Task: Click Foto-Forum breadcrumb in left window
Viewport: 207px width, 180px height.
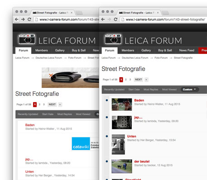Action: coord(75,58)
